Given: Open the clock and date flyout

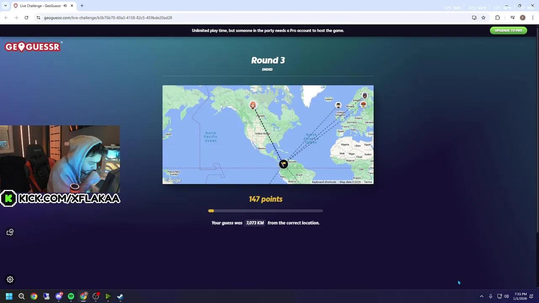Looking at the screenshot, I should click(520, 296).
